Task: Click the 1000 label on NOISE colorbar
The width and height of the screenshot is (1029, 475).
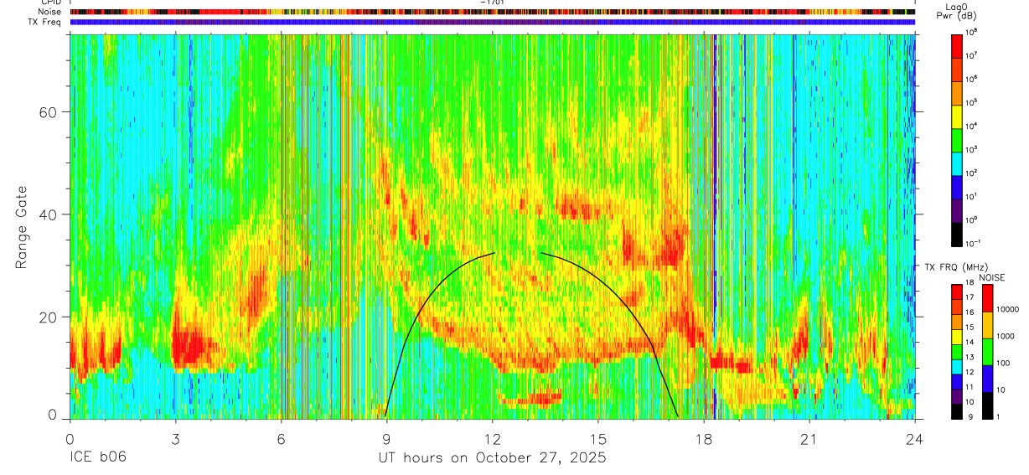Action: tap(1006, 336)
